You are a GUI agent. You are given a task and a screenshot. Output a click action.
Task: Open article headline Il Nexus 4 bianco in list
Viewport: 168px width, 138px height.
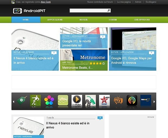point(68,125)
